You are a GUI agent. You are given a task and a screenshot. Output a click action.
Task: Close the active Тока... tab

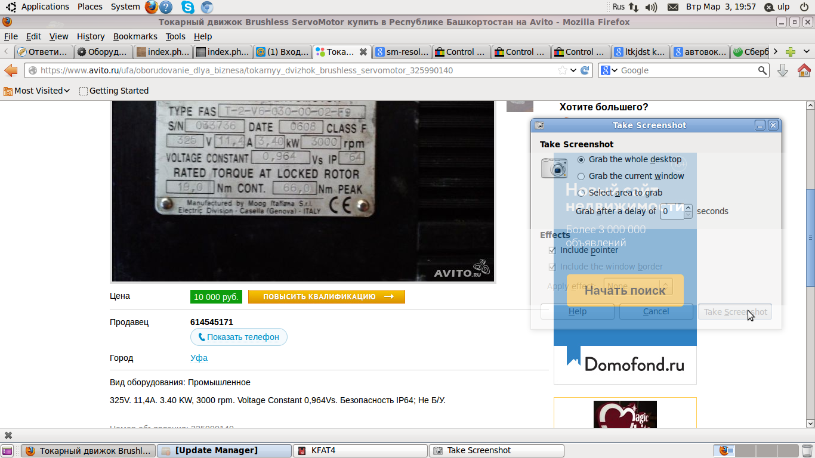pos(363,52)
